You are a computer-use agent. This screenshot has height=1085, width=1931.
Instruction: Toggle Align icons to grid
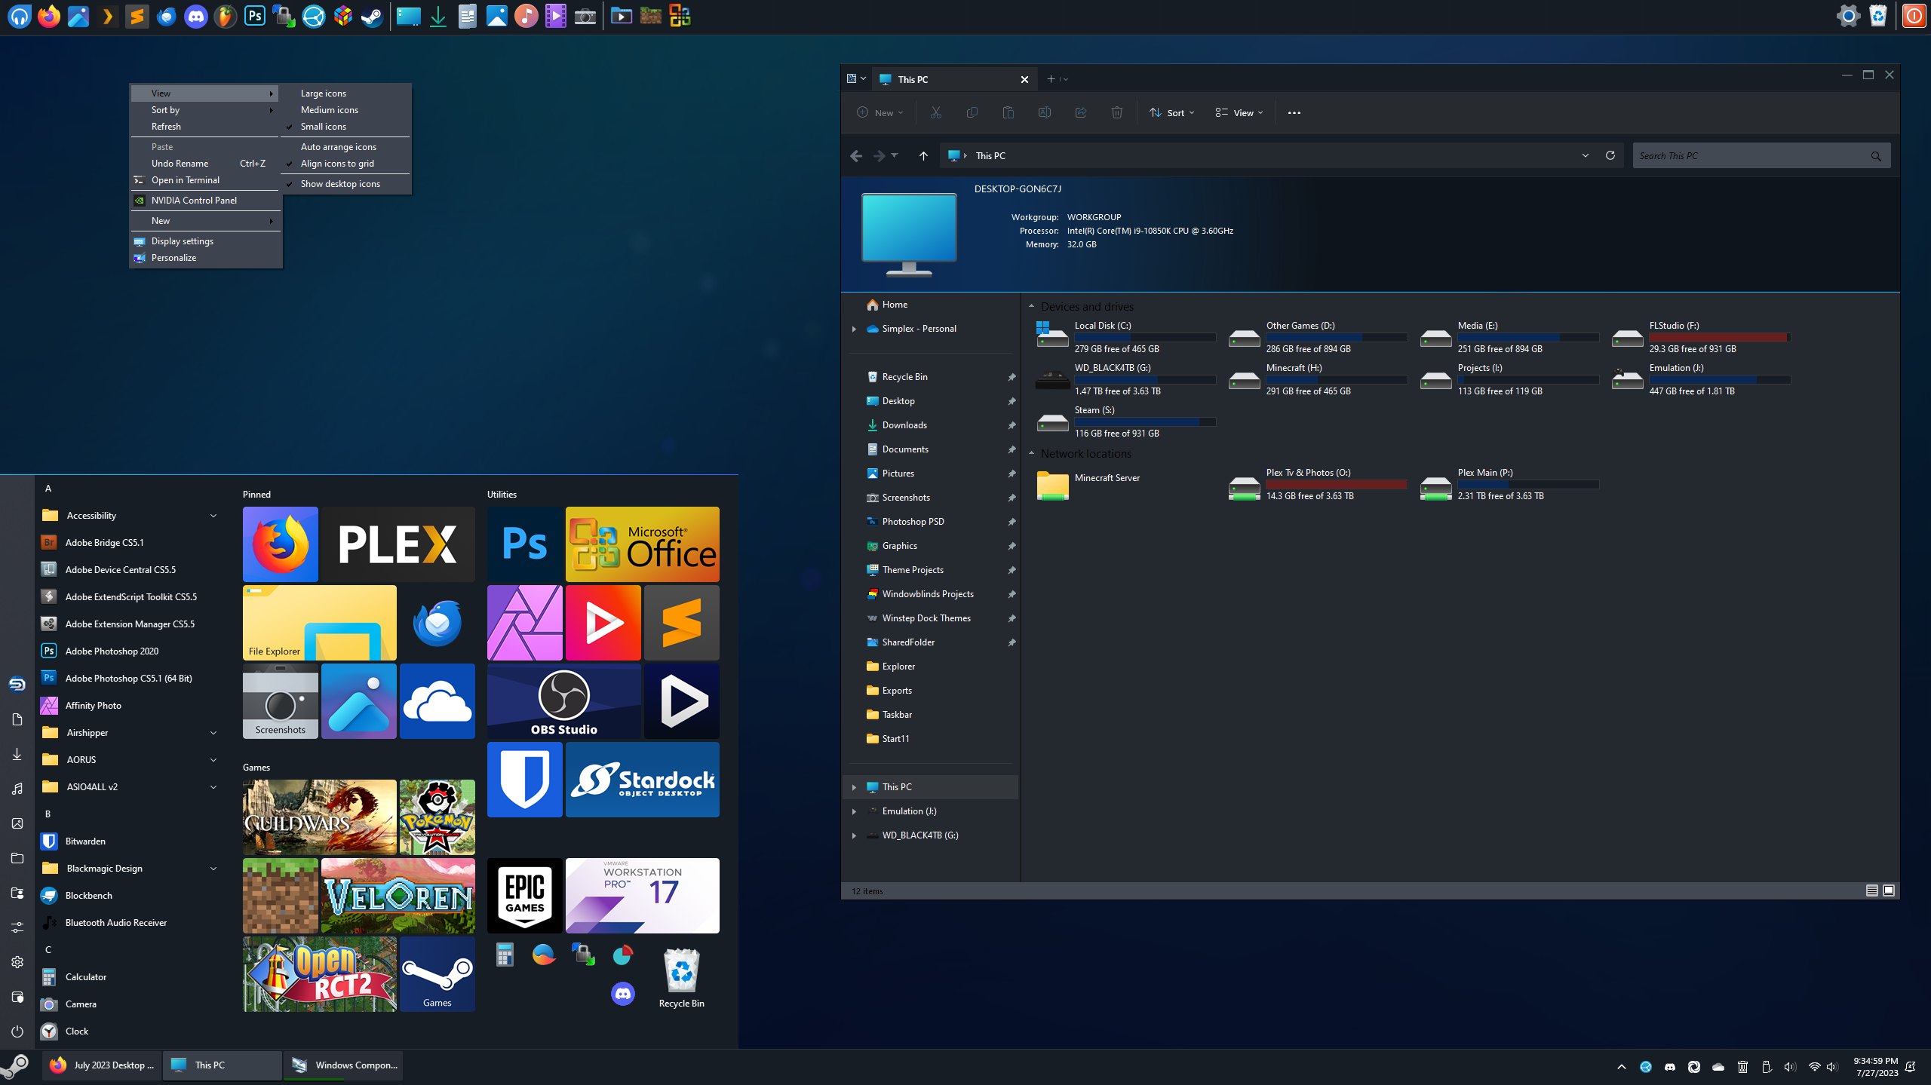click(345, 164)
